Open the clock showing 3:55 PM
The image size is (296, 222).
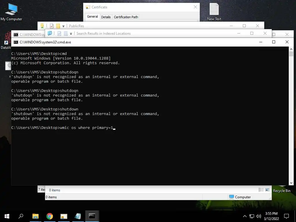coord(271,216)
